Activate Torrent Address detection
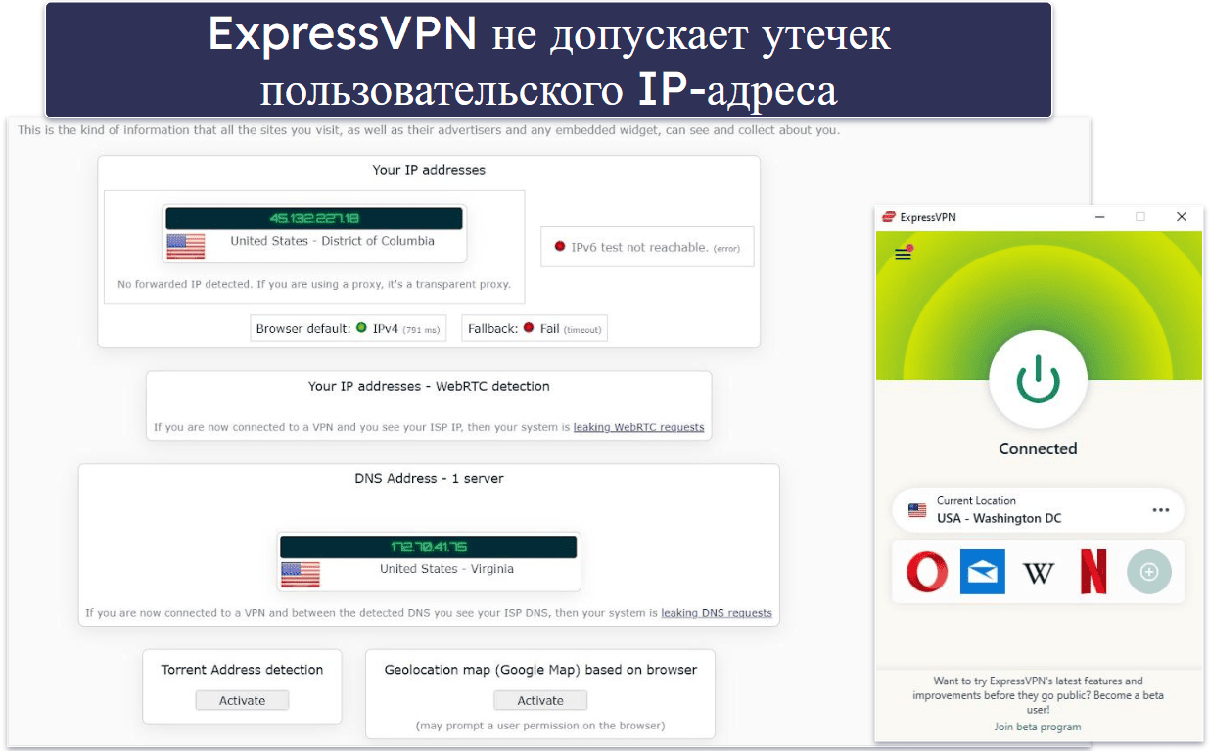The height and width of the screenshot is (751, 1209). pos(242,700)
